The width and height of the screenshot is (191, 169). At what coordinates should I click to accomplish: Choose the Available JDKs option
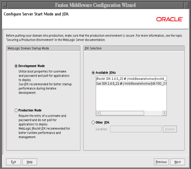[93, 73]
